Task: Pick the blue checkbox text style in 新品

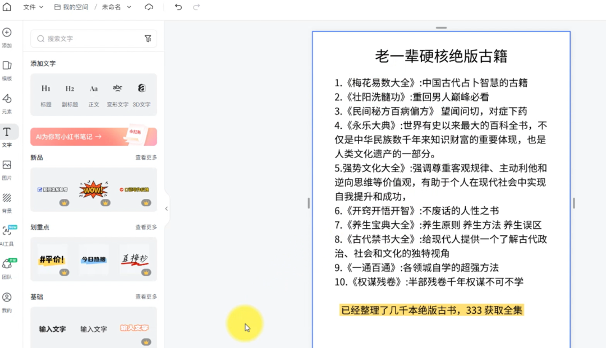Action: 53,190
